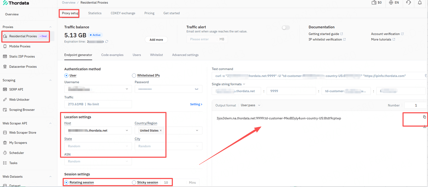
Task: Click the traffic alert MB input
Action: (207, 39)
